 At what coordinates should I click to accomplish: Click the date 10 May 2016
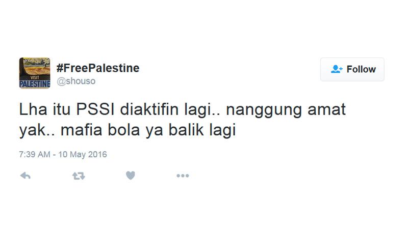[x=83, y=155]
